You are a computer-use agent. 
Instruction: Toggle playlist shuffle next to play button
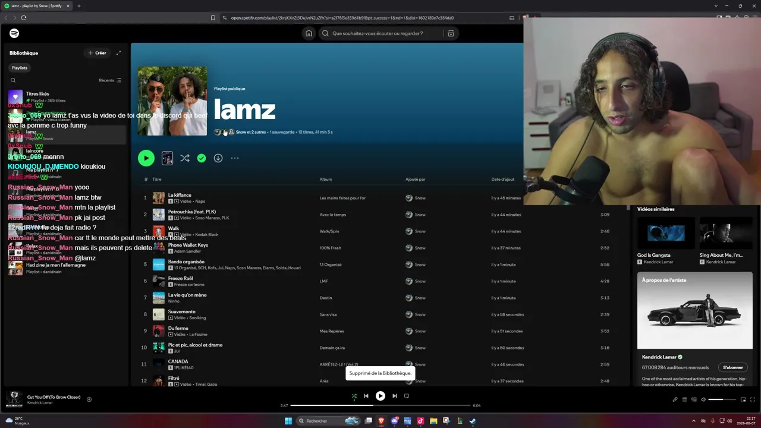click(185, 158)
